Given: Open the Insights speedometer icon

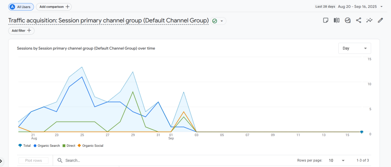Looking at the screenshot, I should pos(347,21).
